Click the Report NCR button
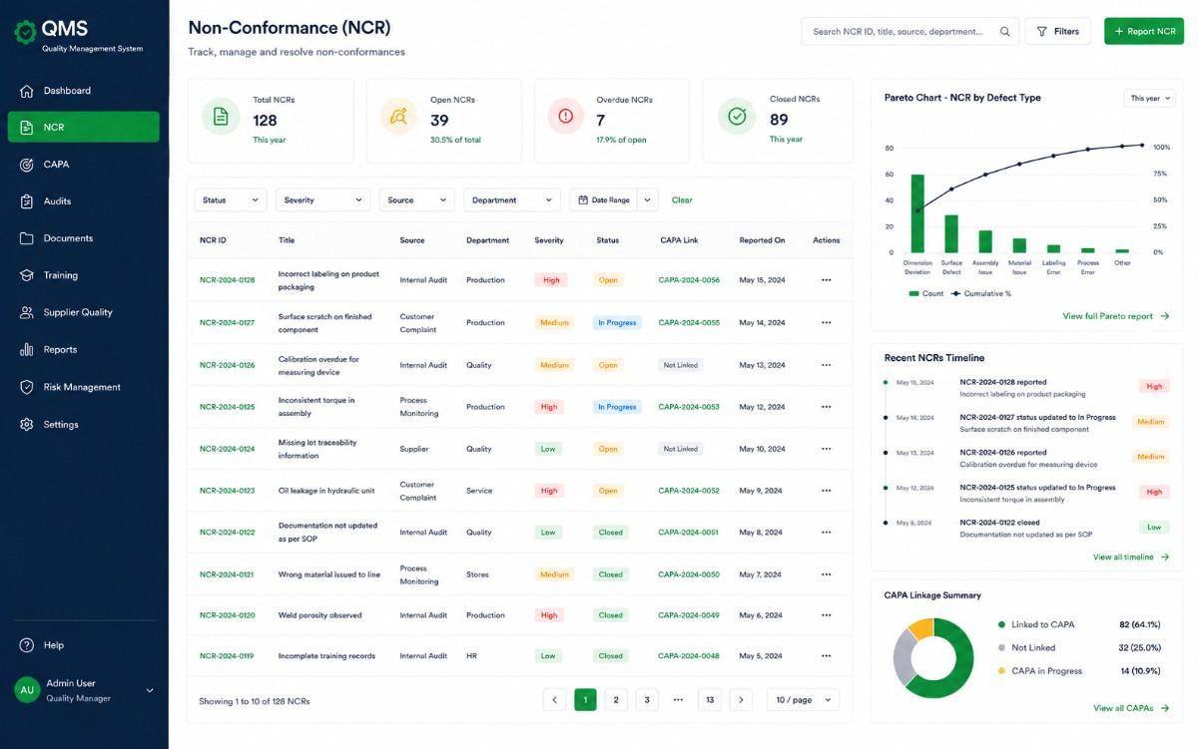Viewport: 1198px width, 749px height. 1144,32
